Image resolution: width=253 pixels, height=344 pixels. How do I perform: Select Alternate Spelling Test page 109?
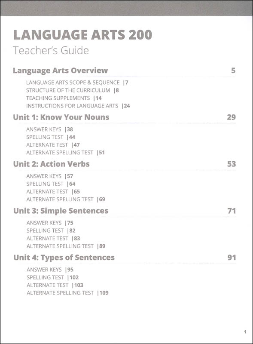click(x=67, y=293)
